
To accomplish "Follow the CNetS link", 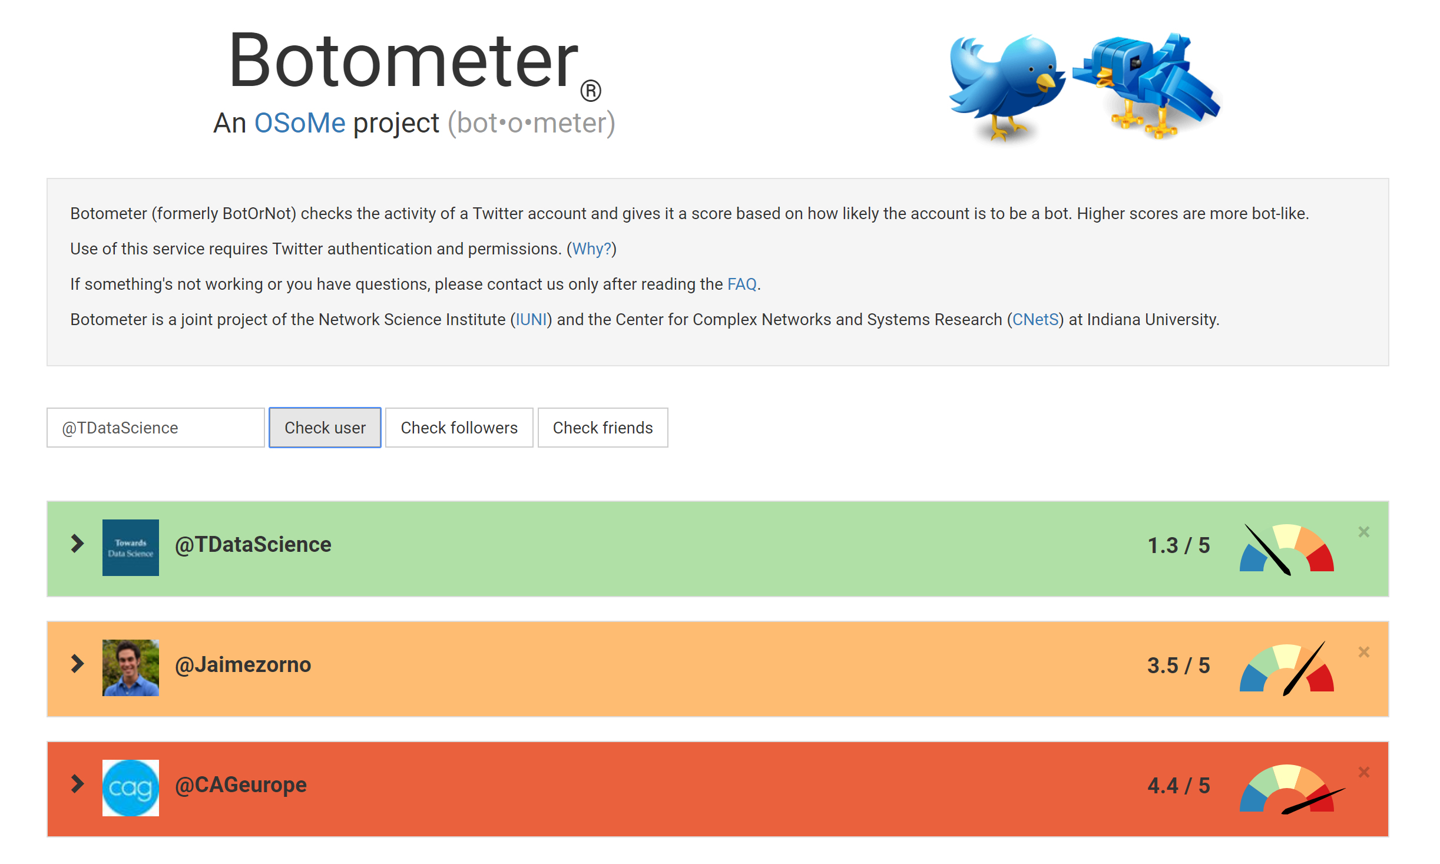I will [x=1035, y=320].
